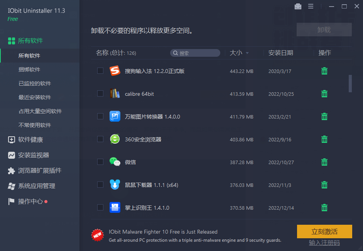
Task: Select 占用大量空间软件 in sidebar
Action: click(40, 111)
